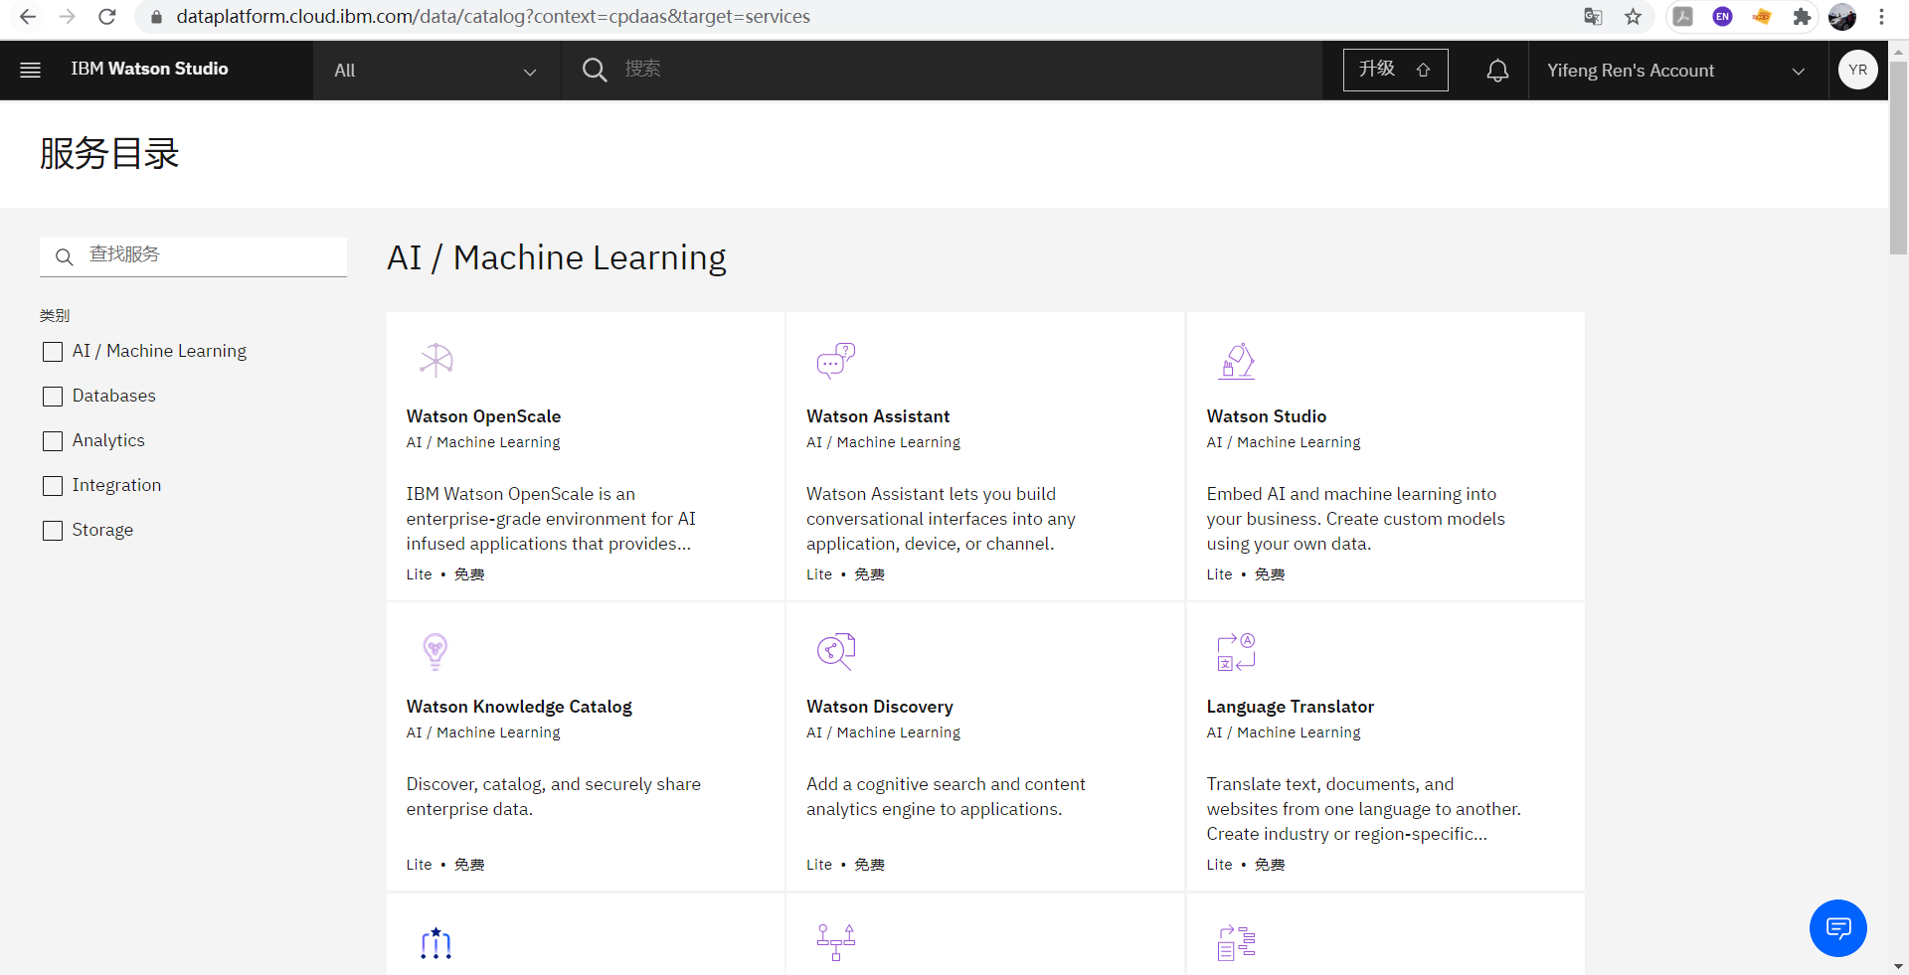Open the YR profile avatar
The height and width of the screenshot is (975, 1909).
(1857, 70)
